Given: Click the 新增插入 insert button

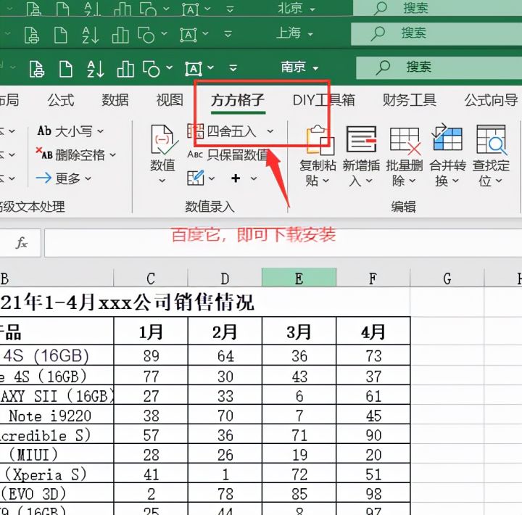Looking at the screenshot, I should [361, 155].
